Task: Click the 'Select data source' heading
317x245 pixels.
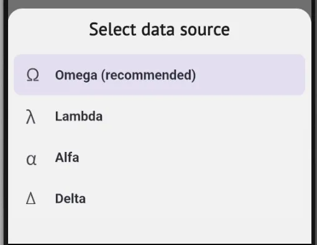Action: pyautogui.click(x=159, y=30)
